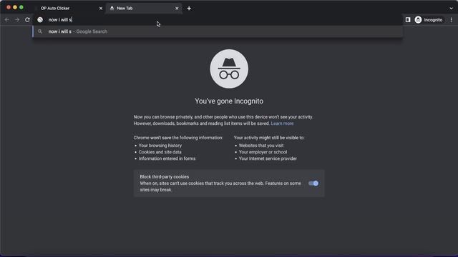This screenshot has height=257, width=458.
Task: Close the OP Auto Clicker tab
Action: tap(101, 9)
